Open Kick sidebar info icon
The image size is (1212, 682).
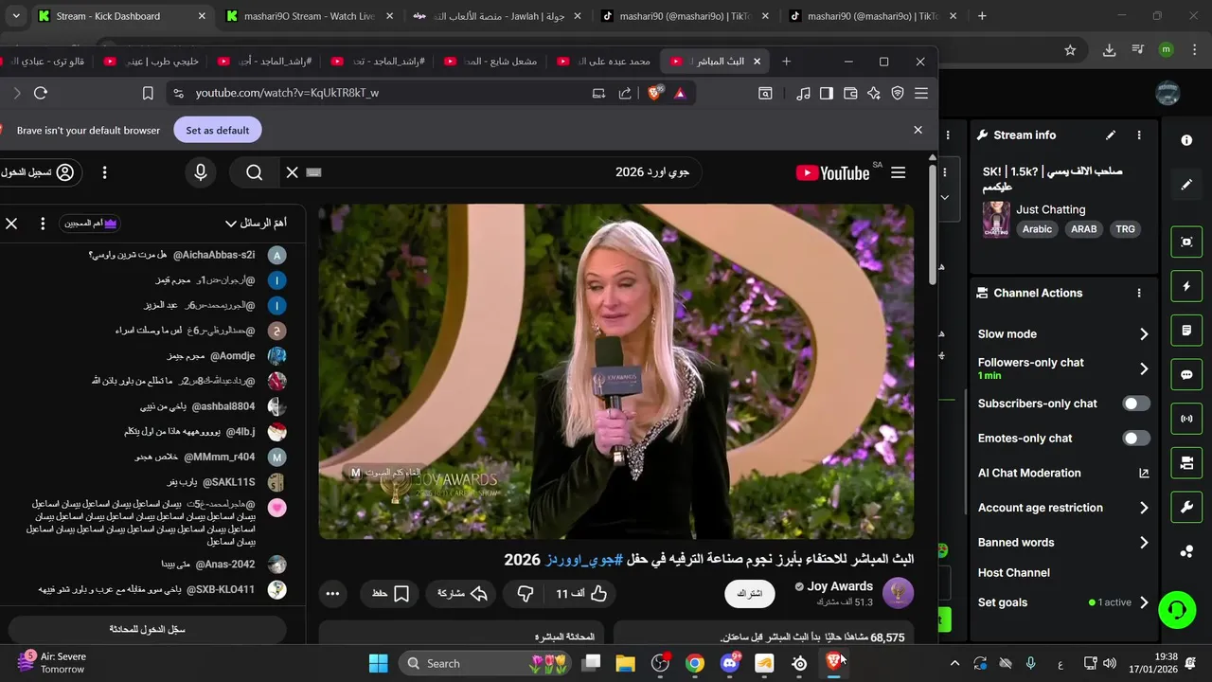tap(1186, 140)
